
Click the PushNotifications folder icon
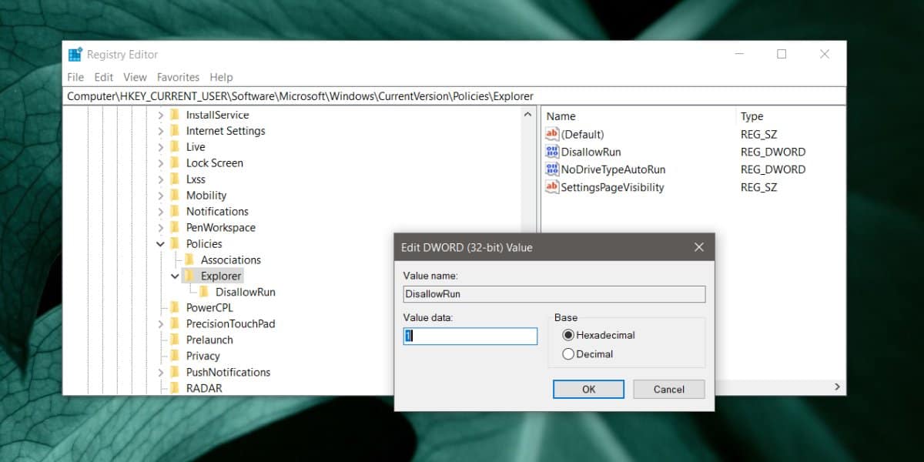click(x=176, y=373)
